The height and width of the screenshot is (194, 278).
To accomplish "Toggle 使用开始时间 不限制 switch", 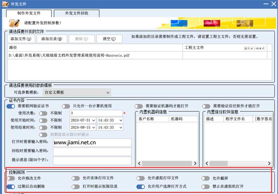I will tap(43, 120).
